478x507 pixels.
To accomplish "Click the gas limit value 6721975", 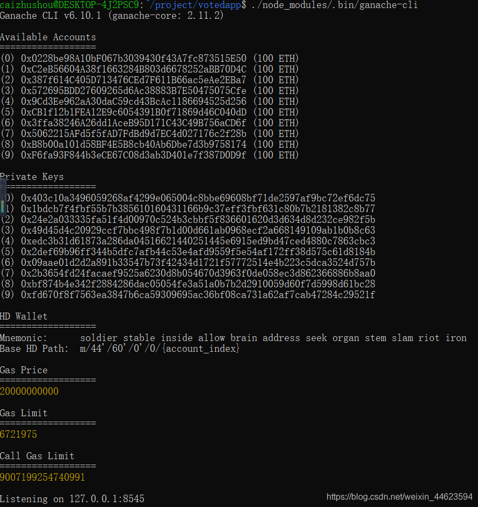I will [18, 434].
